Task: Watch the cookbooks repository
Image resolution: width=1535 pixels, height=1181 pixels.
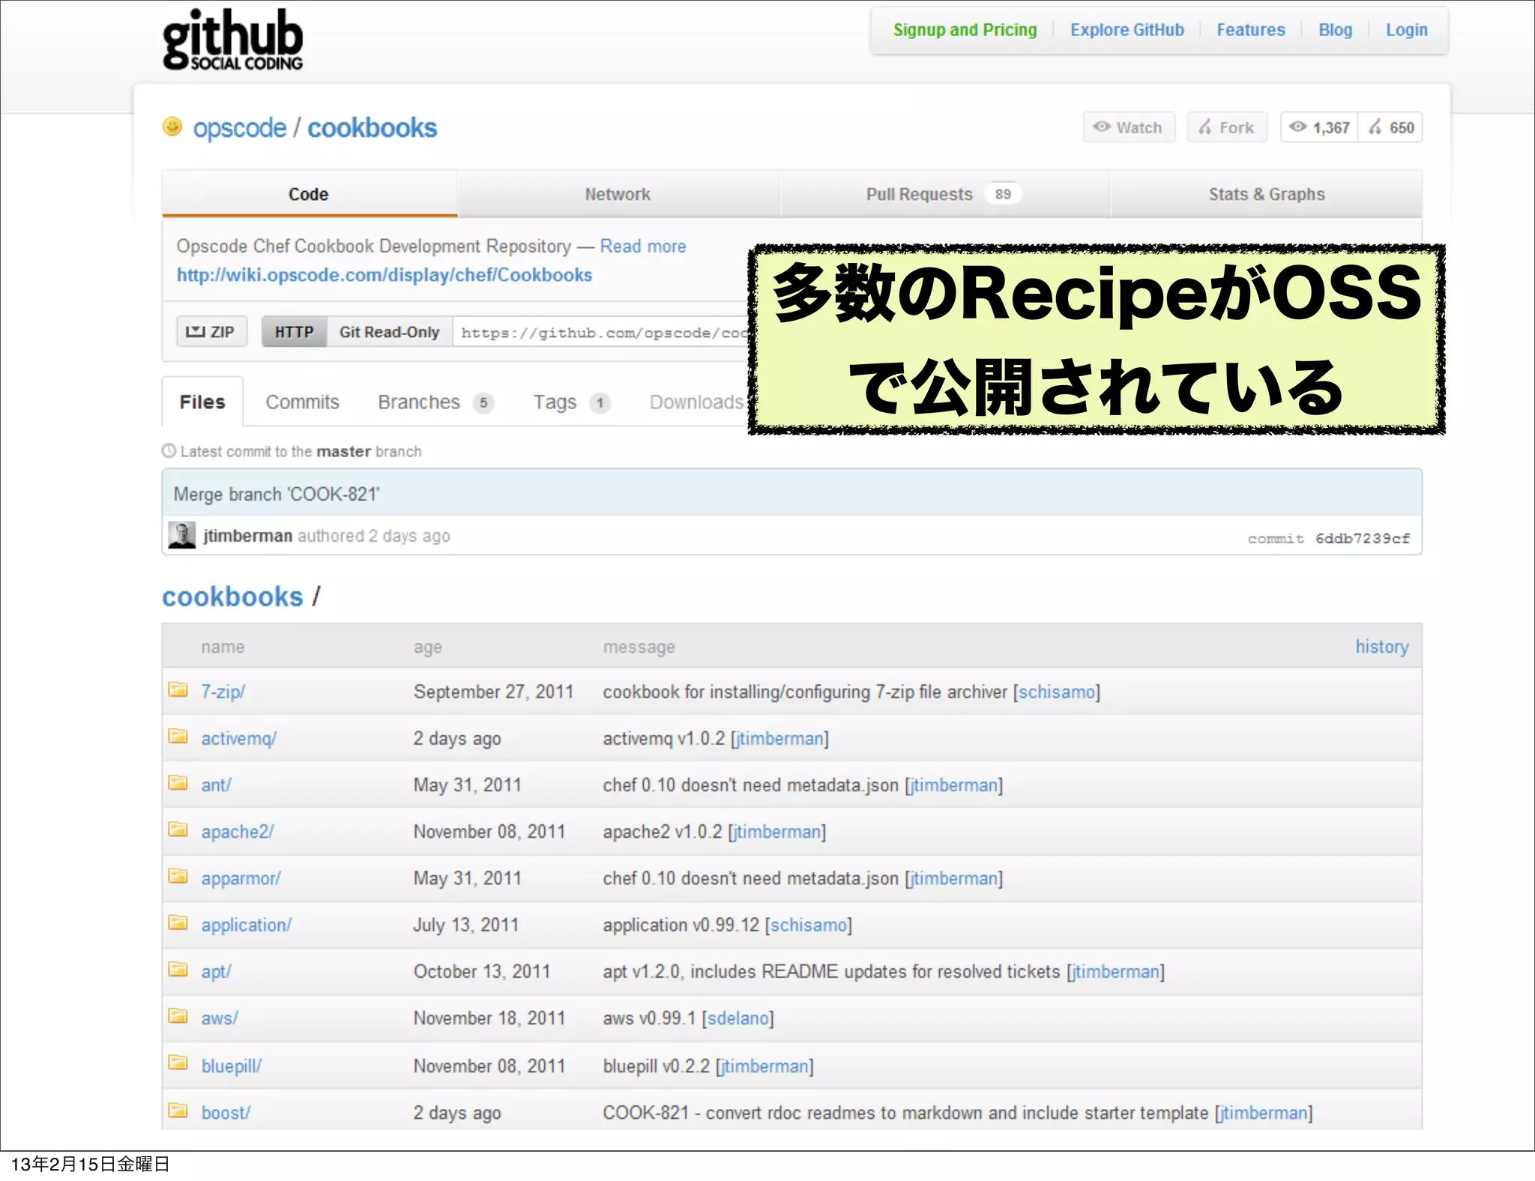Action: tap(1129, 127)
